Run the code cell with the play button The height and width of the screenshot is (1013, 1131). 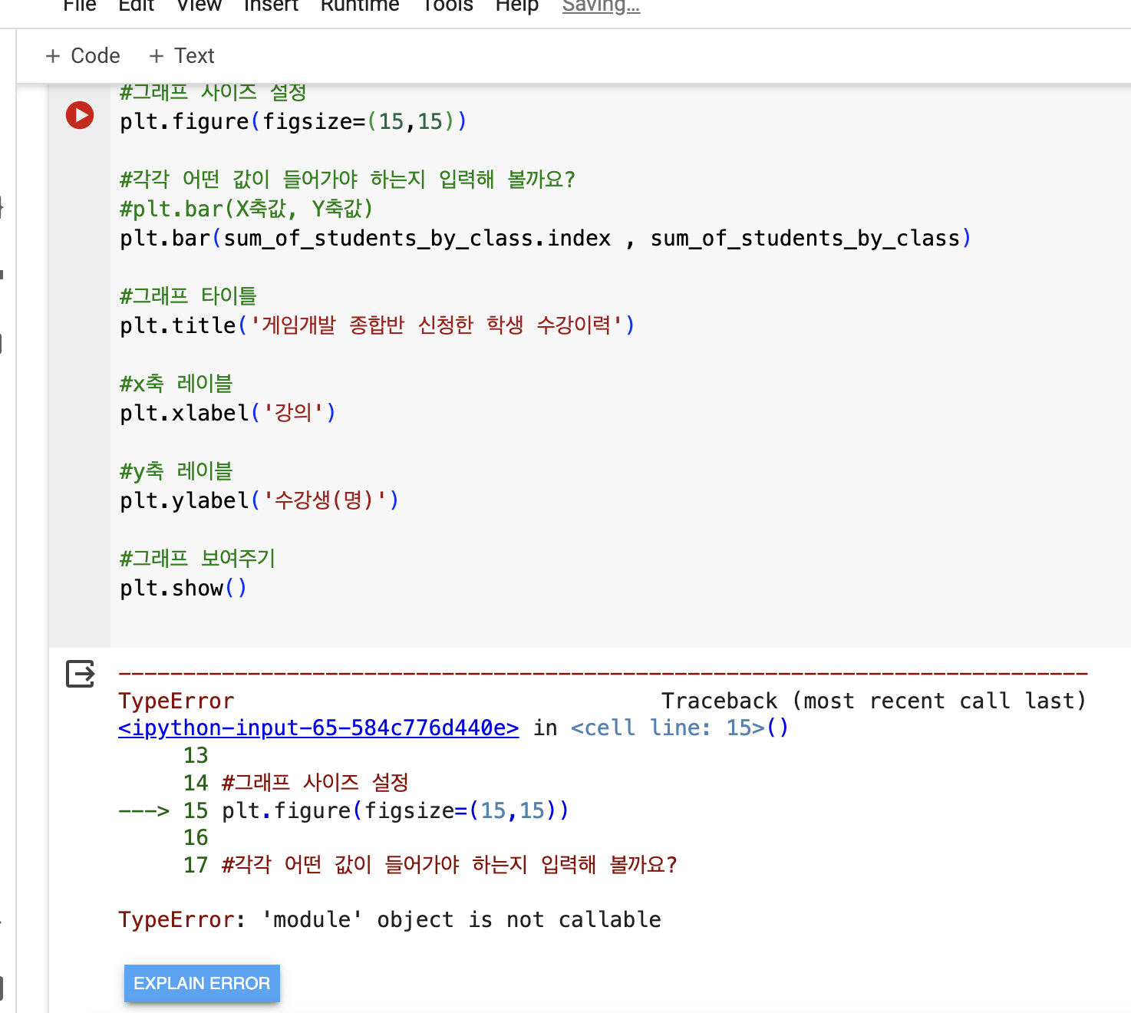tap(80, 115)
